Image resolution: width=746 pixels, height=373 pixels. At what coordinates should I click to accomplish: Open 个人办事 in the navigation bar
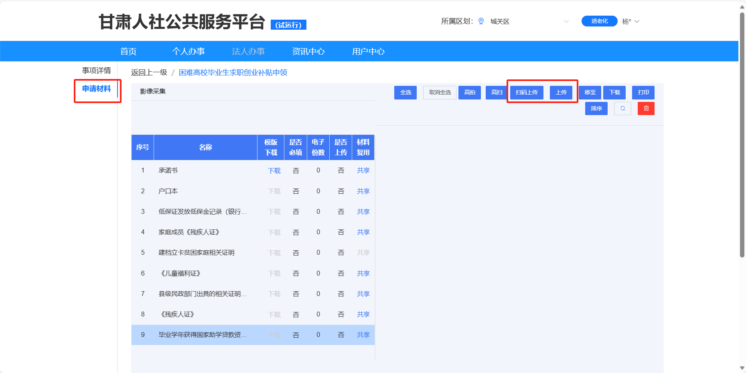click(188, 51)
